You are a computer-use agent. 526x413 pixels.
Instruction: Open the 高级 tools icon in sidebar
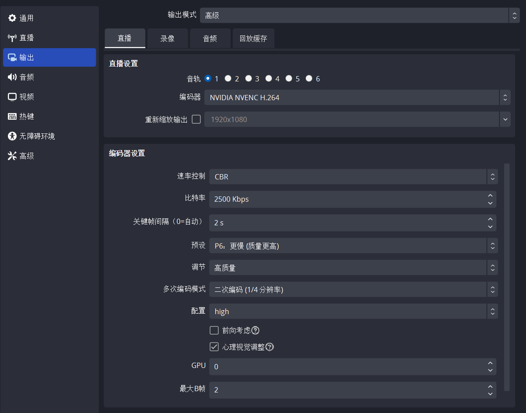coord(12,156)
